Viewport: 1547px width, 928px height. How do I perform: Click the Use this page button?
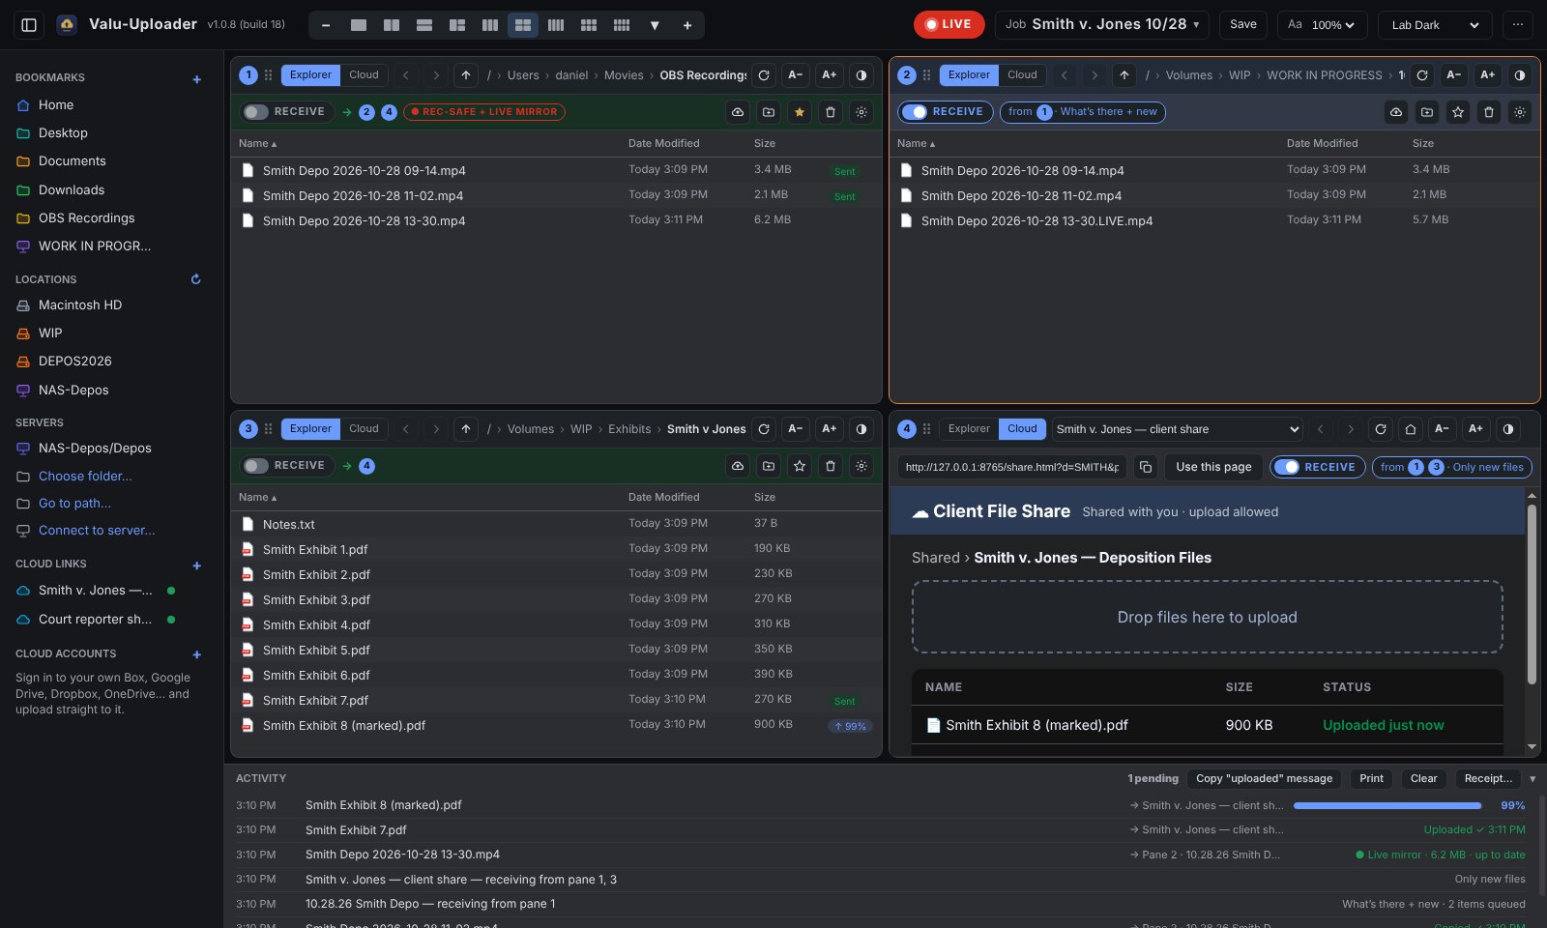pos(1213,467)
